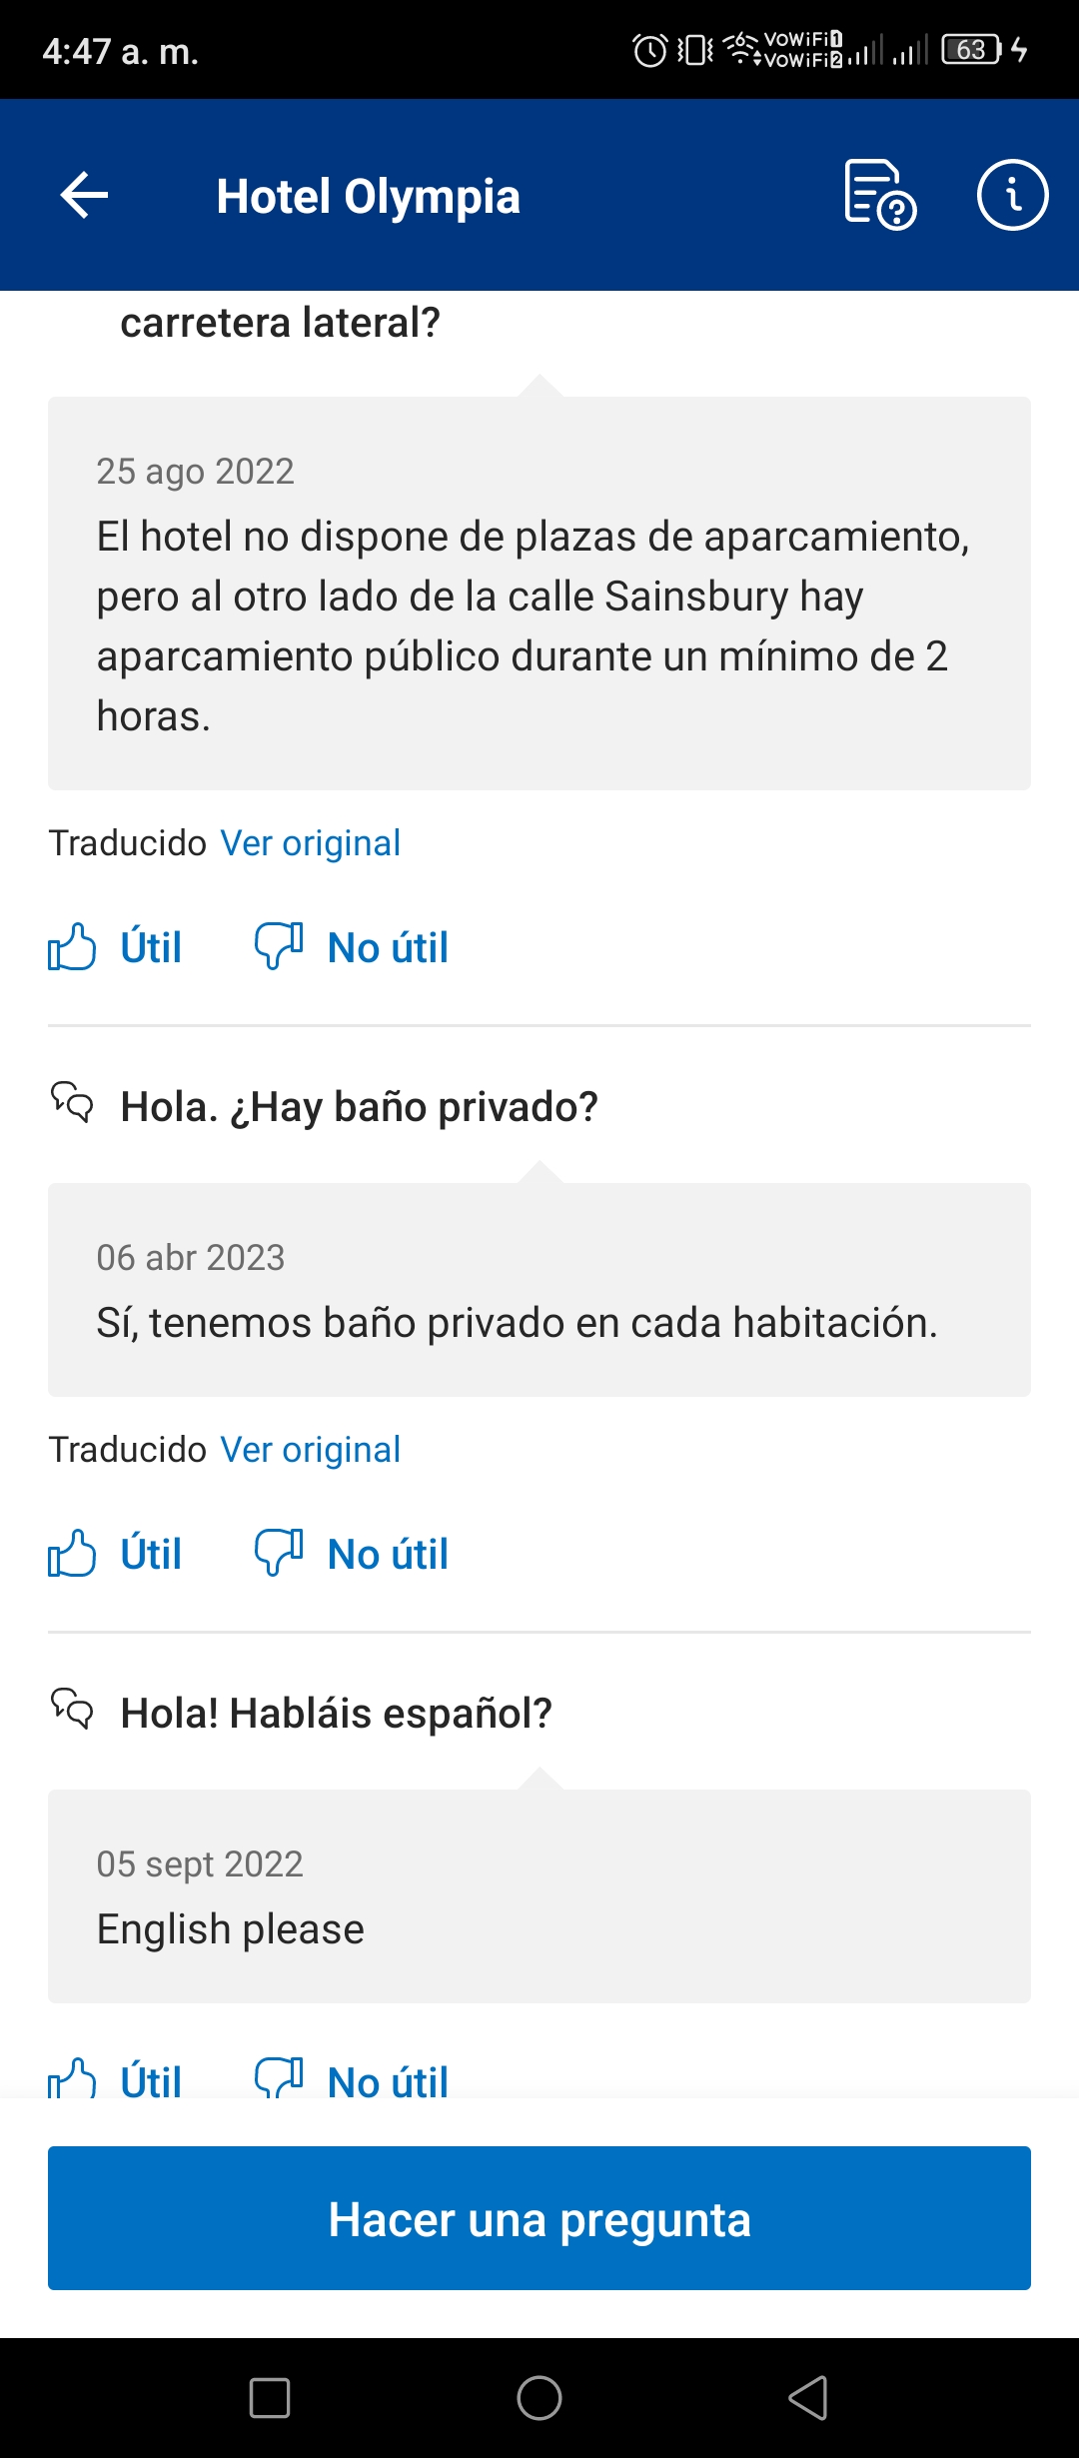Image resolution: width=1079 pixels, height=2458 pixels.
Task: Open recent apps with square navigation button
Action: point(270,2397)
